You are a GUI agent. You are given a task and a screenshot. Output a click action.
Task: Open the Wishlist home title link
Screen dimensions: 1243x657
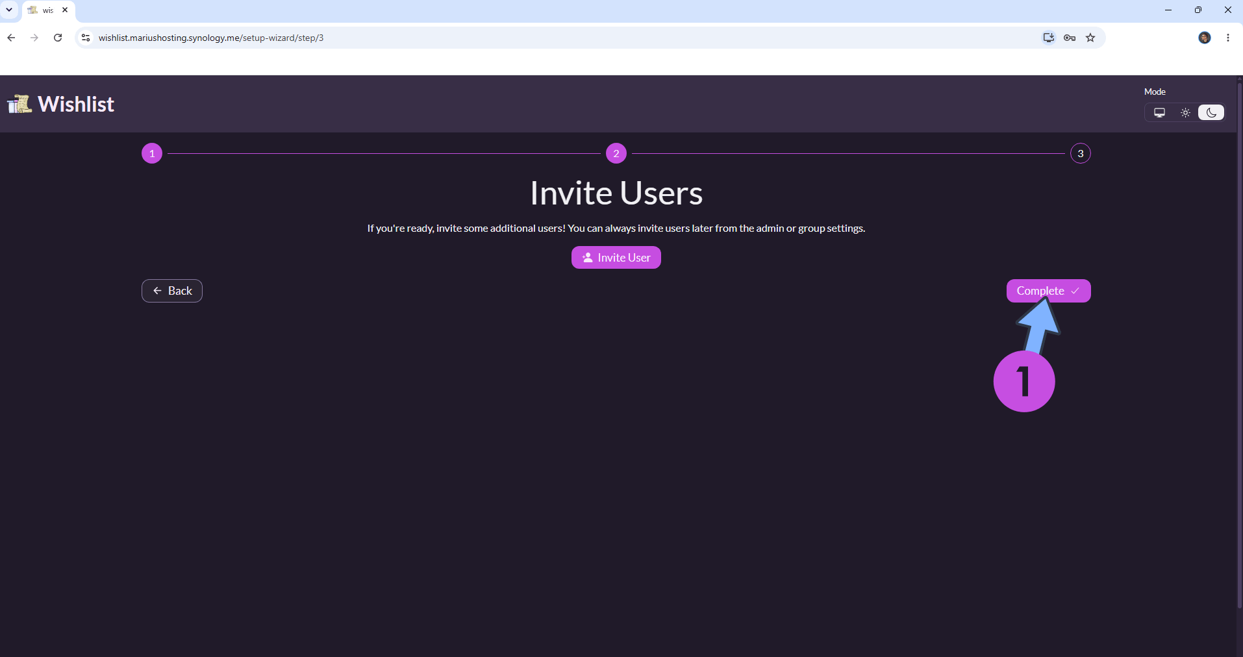pos(76,104)
